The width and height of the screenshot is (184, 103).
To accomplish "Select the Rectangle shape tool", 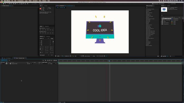I will coord(14,4).
